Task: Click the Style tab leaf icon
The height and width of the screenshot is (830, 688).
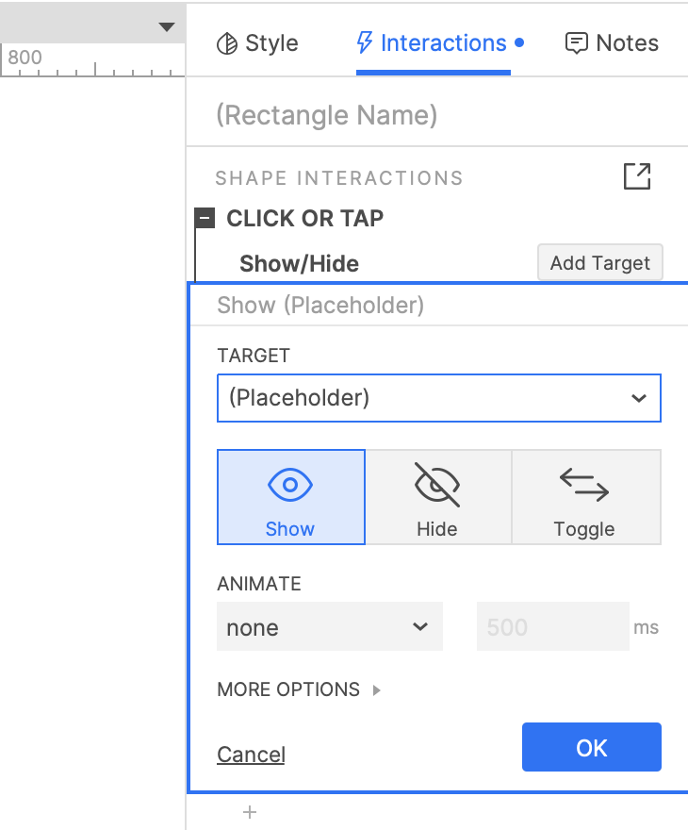Action: 227,44
